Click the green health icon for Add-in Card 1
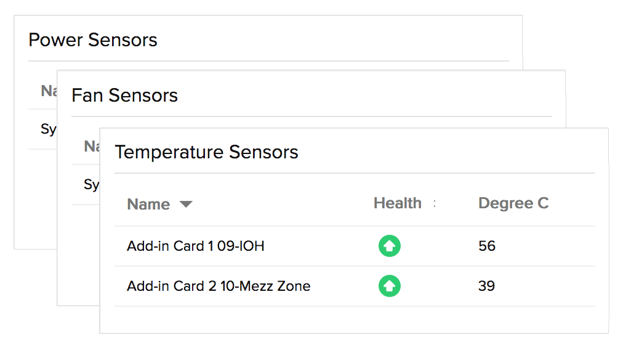The image size is (626, 350). pos(389,246)
